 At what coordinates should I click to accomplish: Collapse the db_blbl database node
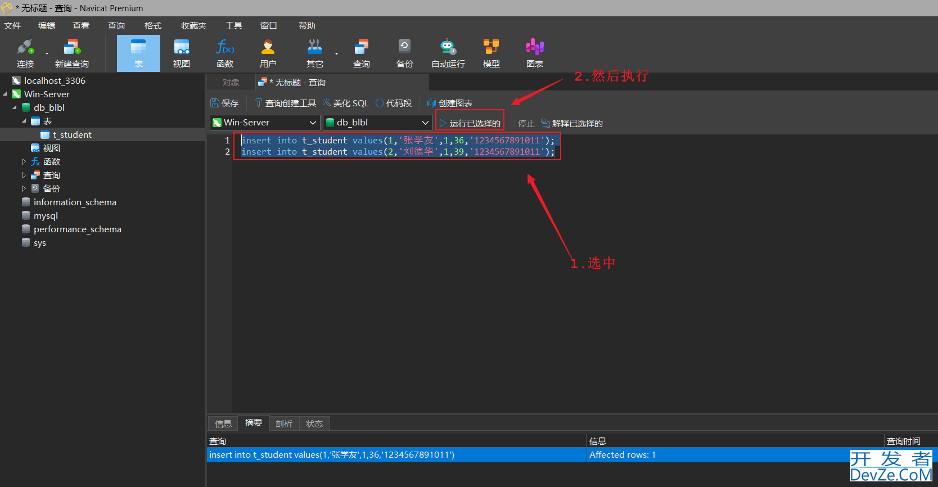(x=15, y=107)
